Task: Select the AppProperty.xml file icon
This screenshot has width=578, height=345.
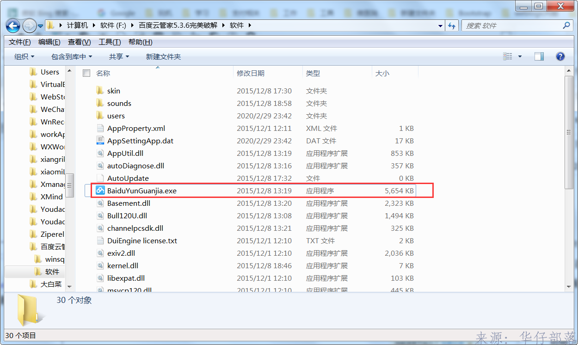Action: (100, 128)
